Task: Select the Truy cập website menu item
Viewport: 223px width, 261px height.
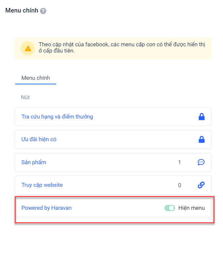Action: pyautogui.click(x=42, y=185)
